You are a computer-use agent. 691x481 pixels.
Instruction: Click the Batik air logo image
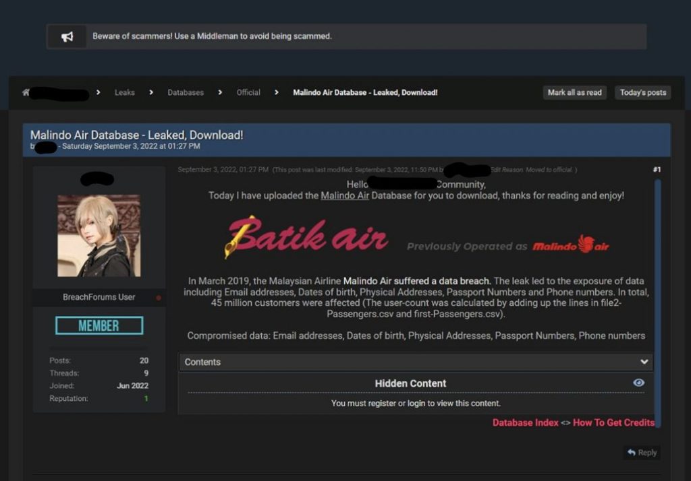click(306, 236)
